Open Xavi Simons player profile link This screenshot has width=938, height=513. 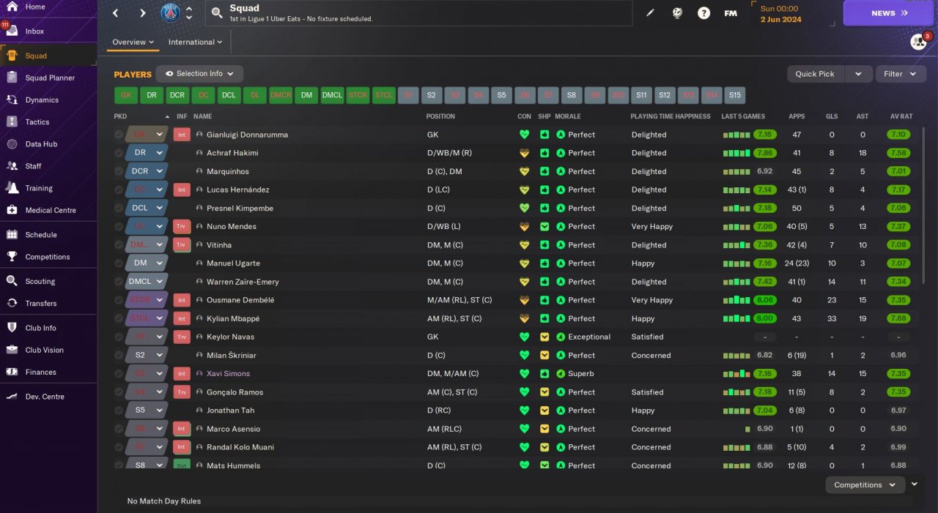tap(228, 373)
